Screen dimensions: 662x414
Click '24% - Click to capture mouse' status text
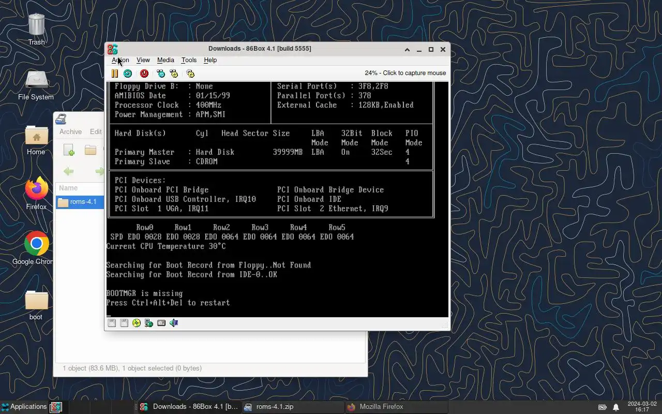[405, 73]
